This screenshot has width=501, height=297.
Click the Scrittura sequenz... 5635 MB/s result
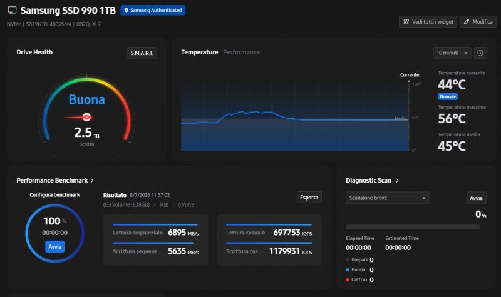[x=155, y=251]
